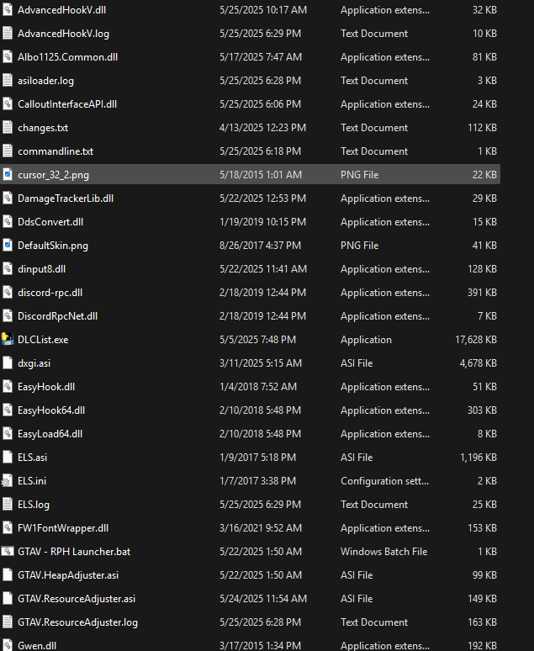Click the GTAV.HeapAdjuster.asi file icon
The width and height of the screenshot is (534, 651).
(x=8, y=575)
